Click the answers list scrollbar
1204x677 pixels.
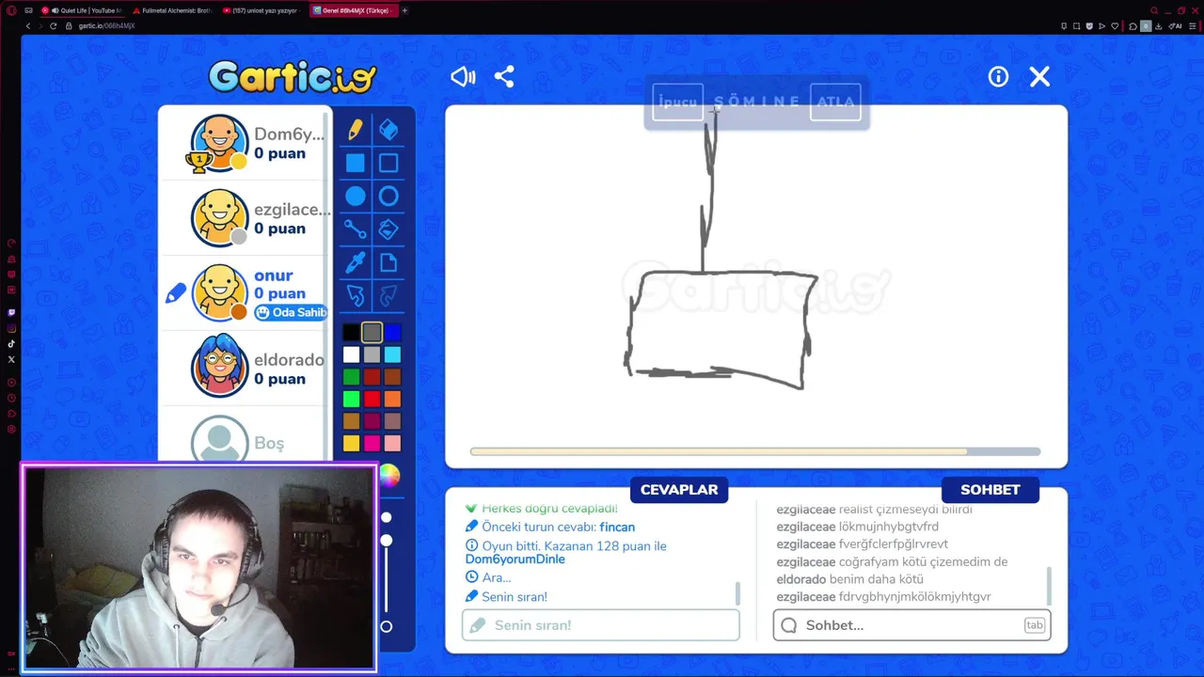737,593
